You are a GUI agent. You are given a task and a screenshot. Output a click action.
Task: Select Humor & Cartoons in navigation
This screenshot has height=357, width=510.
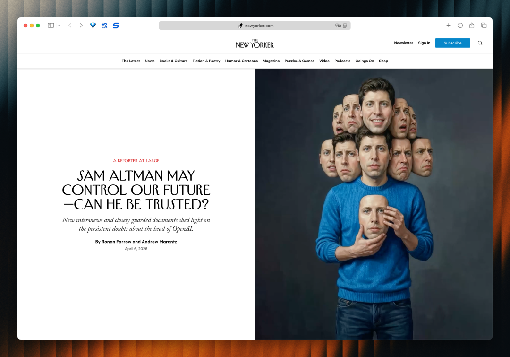tap(241, 61)
